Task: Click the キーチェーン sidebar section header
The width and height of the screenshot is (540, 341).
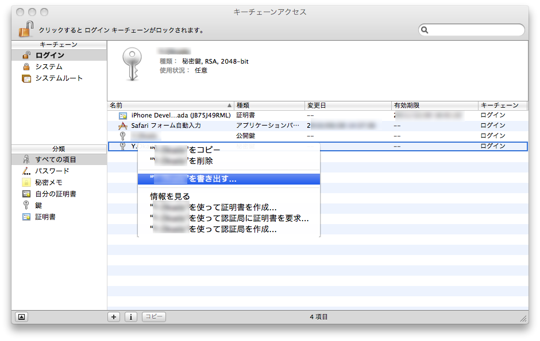Action: coord(59,45)
